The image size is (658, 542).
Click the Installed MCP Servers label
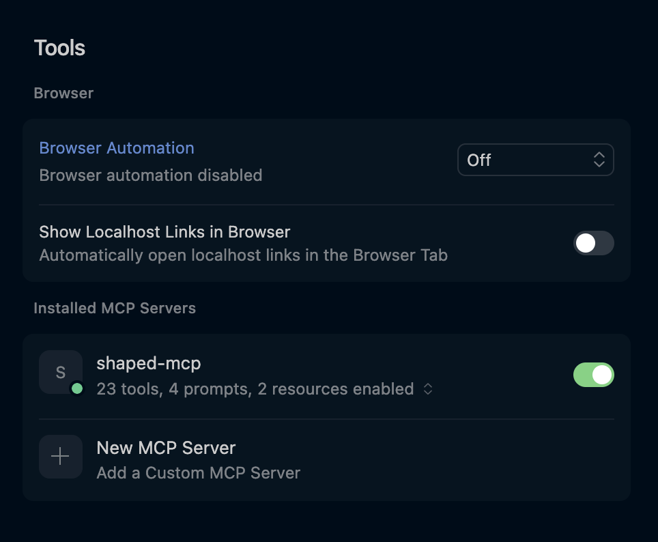[114, 308]
